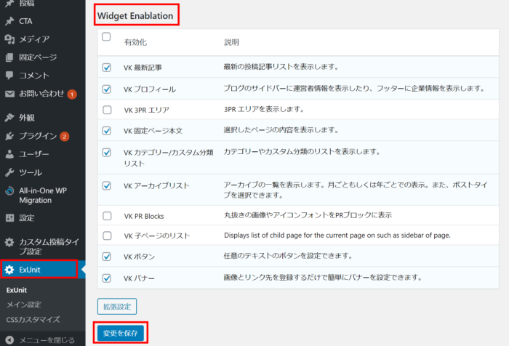509x346 pixels.
Task: Click the All-in-One WP Migration icon
Action: tap(9, 191)
